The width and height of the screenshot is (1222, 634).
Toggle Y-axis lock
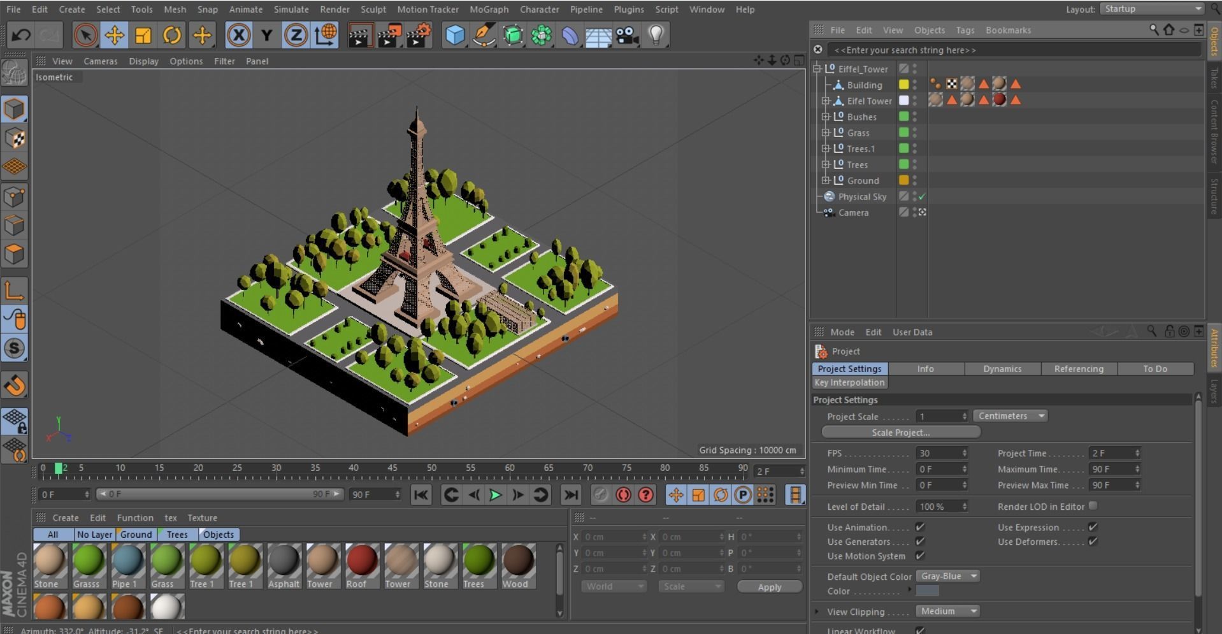(267, 35)
